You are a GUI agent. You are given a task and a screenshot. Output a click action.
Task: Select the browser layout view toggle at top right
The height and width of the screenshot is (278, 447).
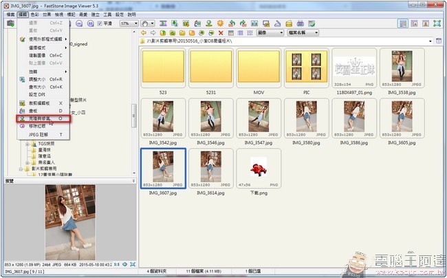tap(403, 23)
